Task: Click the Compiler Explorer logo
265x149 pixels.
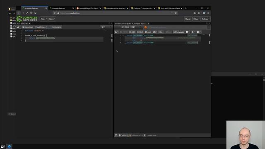Action: tap(27, 19)
